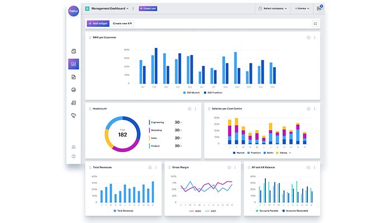
Task: Click the wallet icon in the sidebar
Action: tap(73, 51)
